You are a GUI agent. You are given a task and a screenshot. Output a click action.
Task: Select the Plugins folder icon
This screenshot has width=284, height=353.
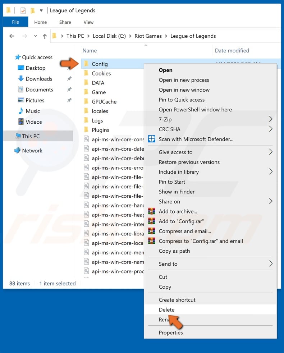coord(86,130)
